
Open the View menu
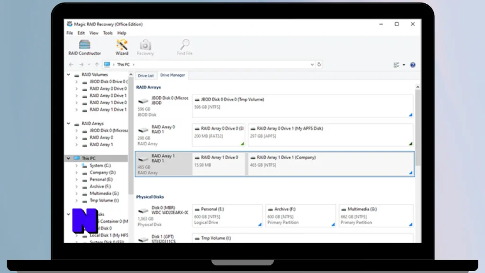tap(94, 33)
